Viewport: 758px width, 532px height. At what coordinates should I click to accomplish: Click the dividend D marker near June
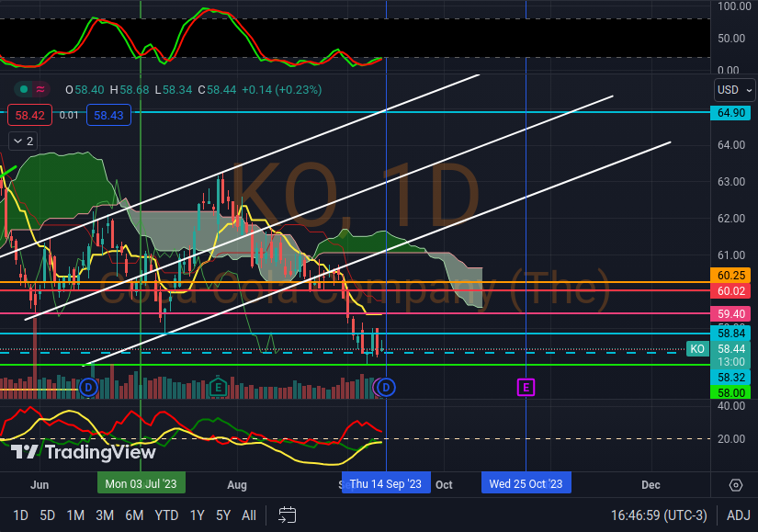(88, 388)
